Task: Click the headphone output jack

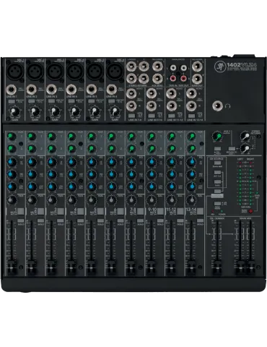Action: [x=217, y=106]
